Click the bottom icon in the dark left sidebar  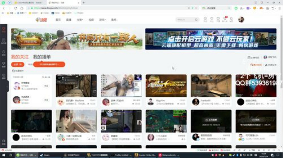[4, 142]
